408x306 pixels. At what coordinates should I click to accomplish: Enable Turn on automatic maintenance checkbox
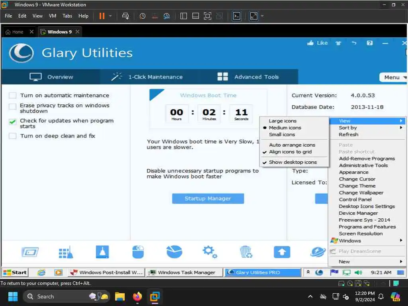12,95
